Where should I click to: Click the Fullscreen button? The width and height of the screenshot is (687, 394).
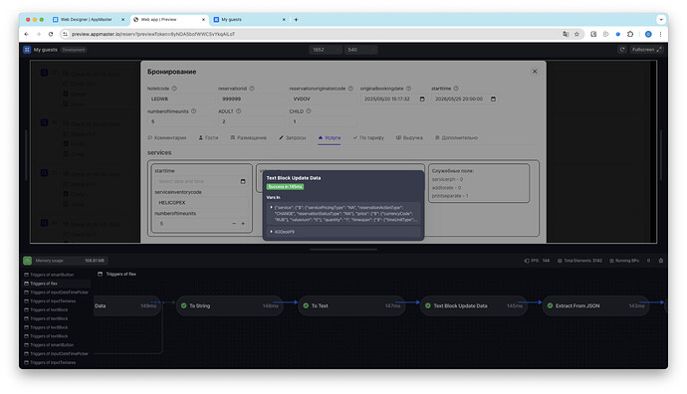point(646,50)
